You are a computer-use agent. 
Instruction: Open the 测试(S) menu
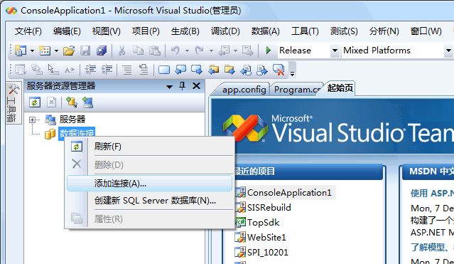click(344, 31)
